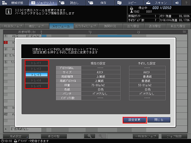The image size is (191, 143).
Task: Click job 1 blue schedule bar
Action: (x=115, y=36)
